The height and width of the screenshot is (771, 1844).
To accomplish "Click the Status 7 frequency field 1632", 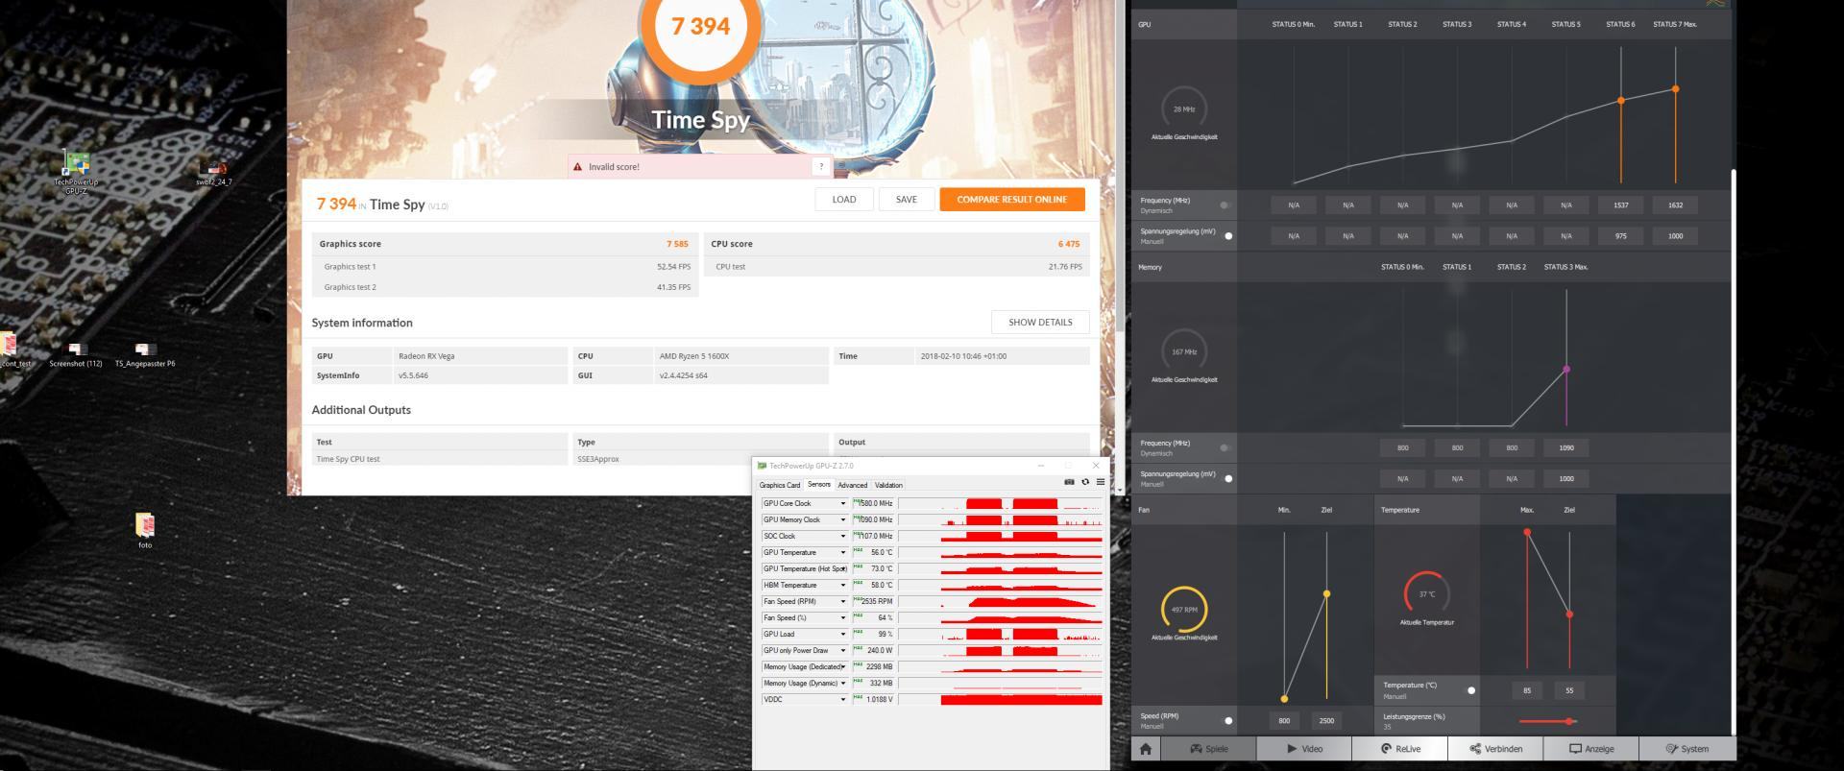I will (x=1675, y=205).
